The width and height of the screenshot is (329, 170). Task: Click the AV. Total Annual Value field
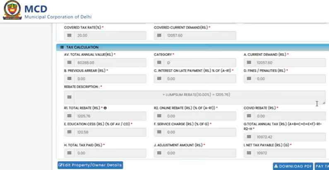pos(110,63)
